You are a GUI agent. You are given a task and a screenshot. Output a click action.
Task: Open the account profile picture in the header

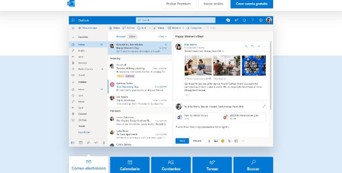pyautogui.click(x=269, y=20)
